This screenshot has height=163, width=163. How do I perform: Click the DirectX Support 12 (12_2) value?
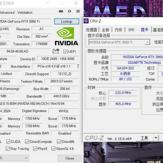[65, 74]
